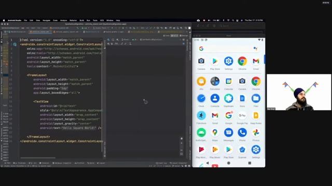This screenshot has height=186, width=332.
Task: Click the presenter webcam video thumbnail
Action: coord(299,92)
